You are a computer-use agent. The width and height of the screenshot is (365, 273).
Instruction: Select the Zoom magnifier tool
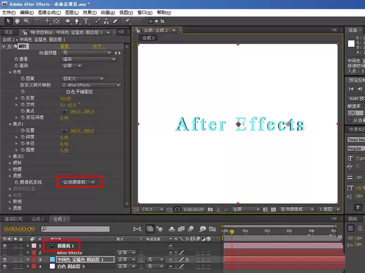pyautogui.click(x=26, y=21)
